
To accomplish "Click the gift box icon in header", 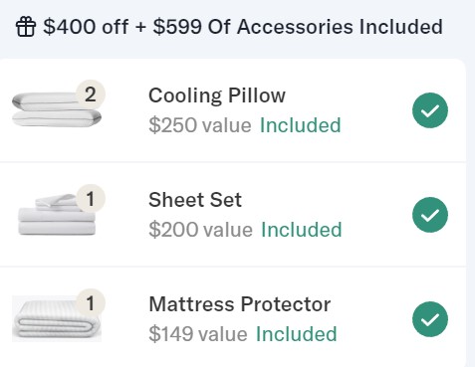I will coord(26,27).
